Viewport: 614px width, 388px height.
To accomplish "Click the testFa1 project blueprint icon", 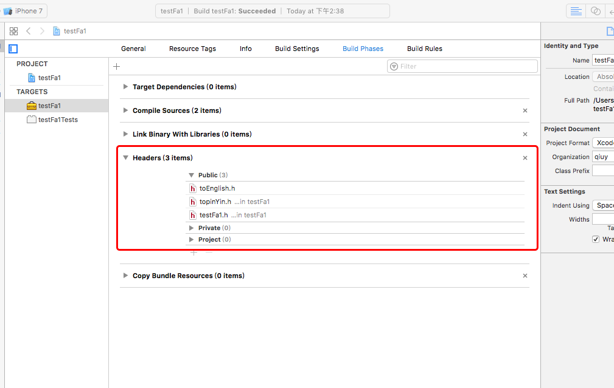I will (32, 78).
